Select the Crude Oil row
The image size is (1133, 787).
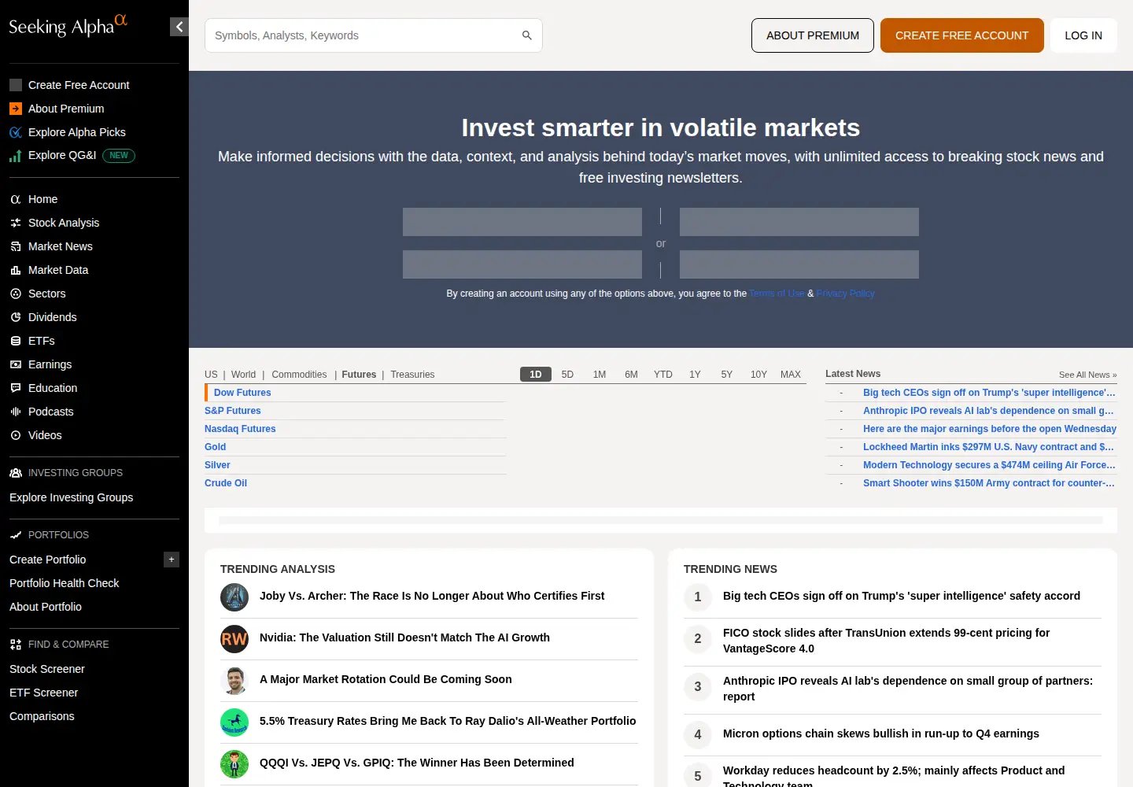pos(356,483)
